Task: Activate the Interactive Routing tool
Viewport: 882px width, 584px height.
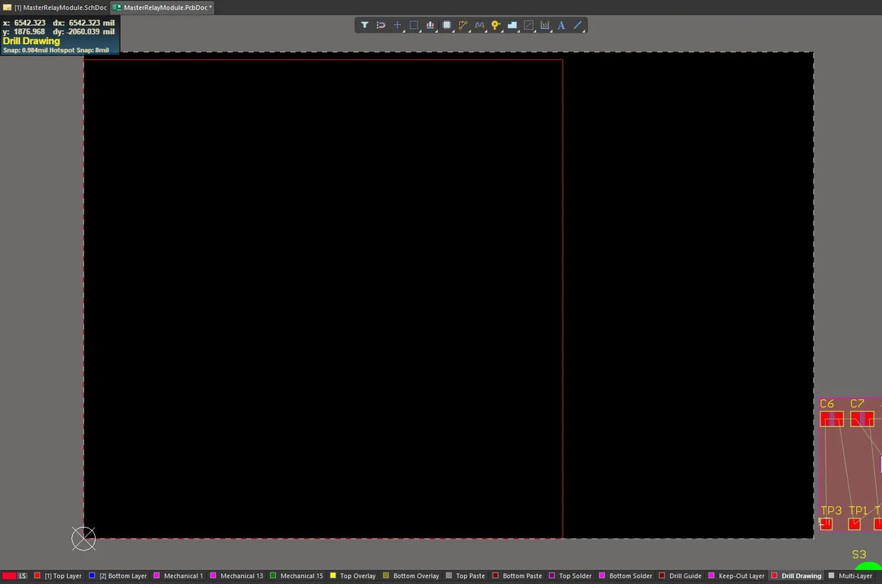Action: [463, 25]
